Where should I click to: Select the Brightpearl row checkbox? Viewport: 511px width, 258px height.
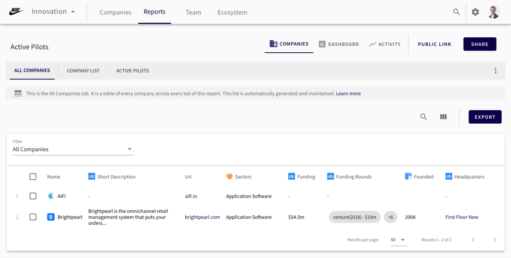tap(33, 217)
